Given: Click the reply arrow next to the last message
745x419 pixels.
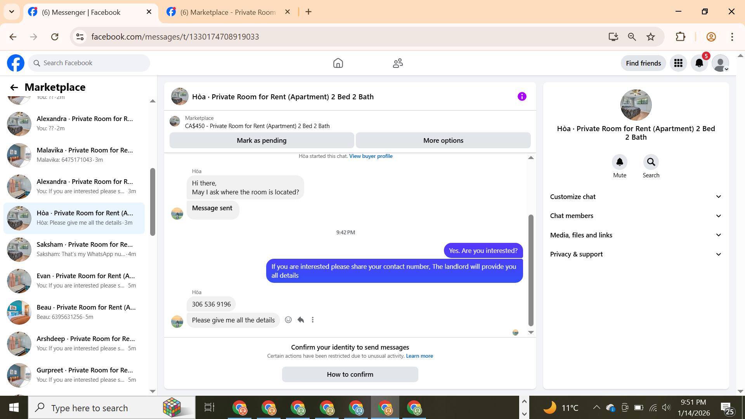Looking at the screenshot, I should click(x=301, y=320).
